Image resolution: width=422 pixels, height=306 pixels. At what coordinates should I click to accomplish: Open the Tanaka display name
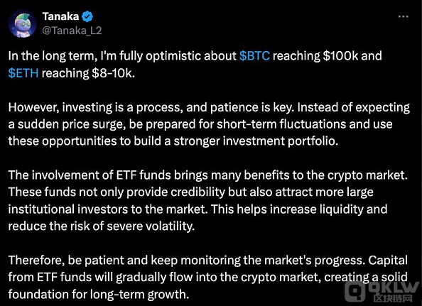tap(60, 16)
